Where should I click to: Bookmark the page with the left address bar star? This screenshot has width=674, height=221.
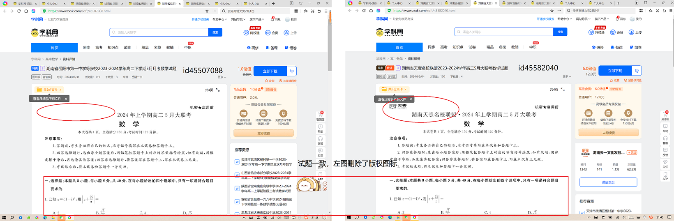207,11
